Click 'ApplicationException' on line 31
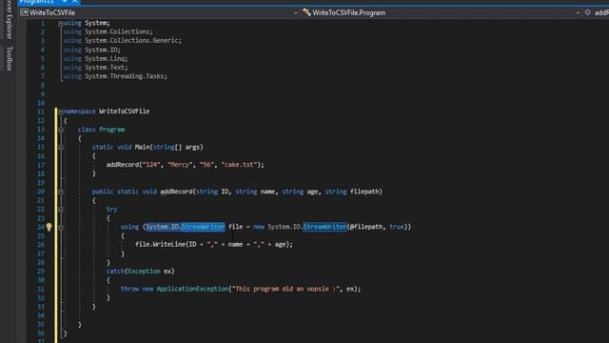 click(192, 289)
